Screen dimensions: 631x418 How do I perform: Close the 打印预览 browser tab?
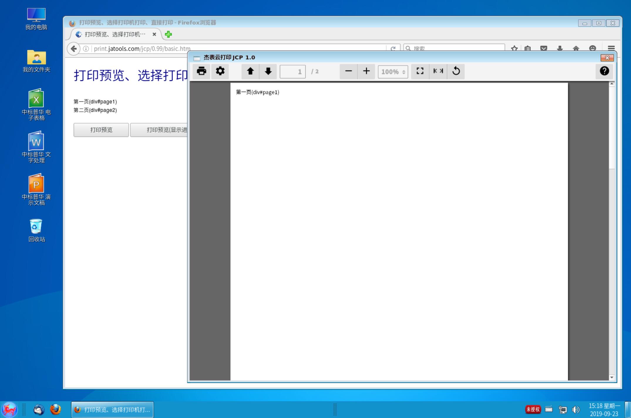tap(154, 34)
